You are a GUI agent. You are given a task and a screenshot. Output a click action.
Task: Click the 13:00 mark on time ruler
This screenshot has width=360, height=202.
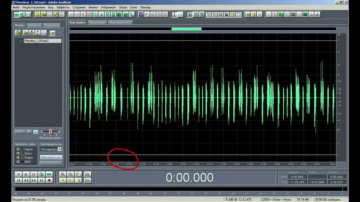(x=196, y=164)
